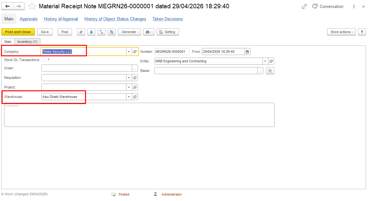Open calendar picker for the From date

pos(247,52)
